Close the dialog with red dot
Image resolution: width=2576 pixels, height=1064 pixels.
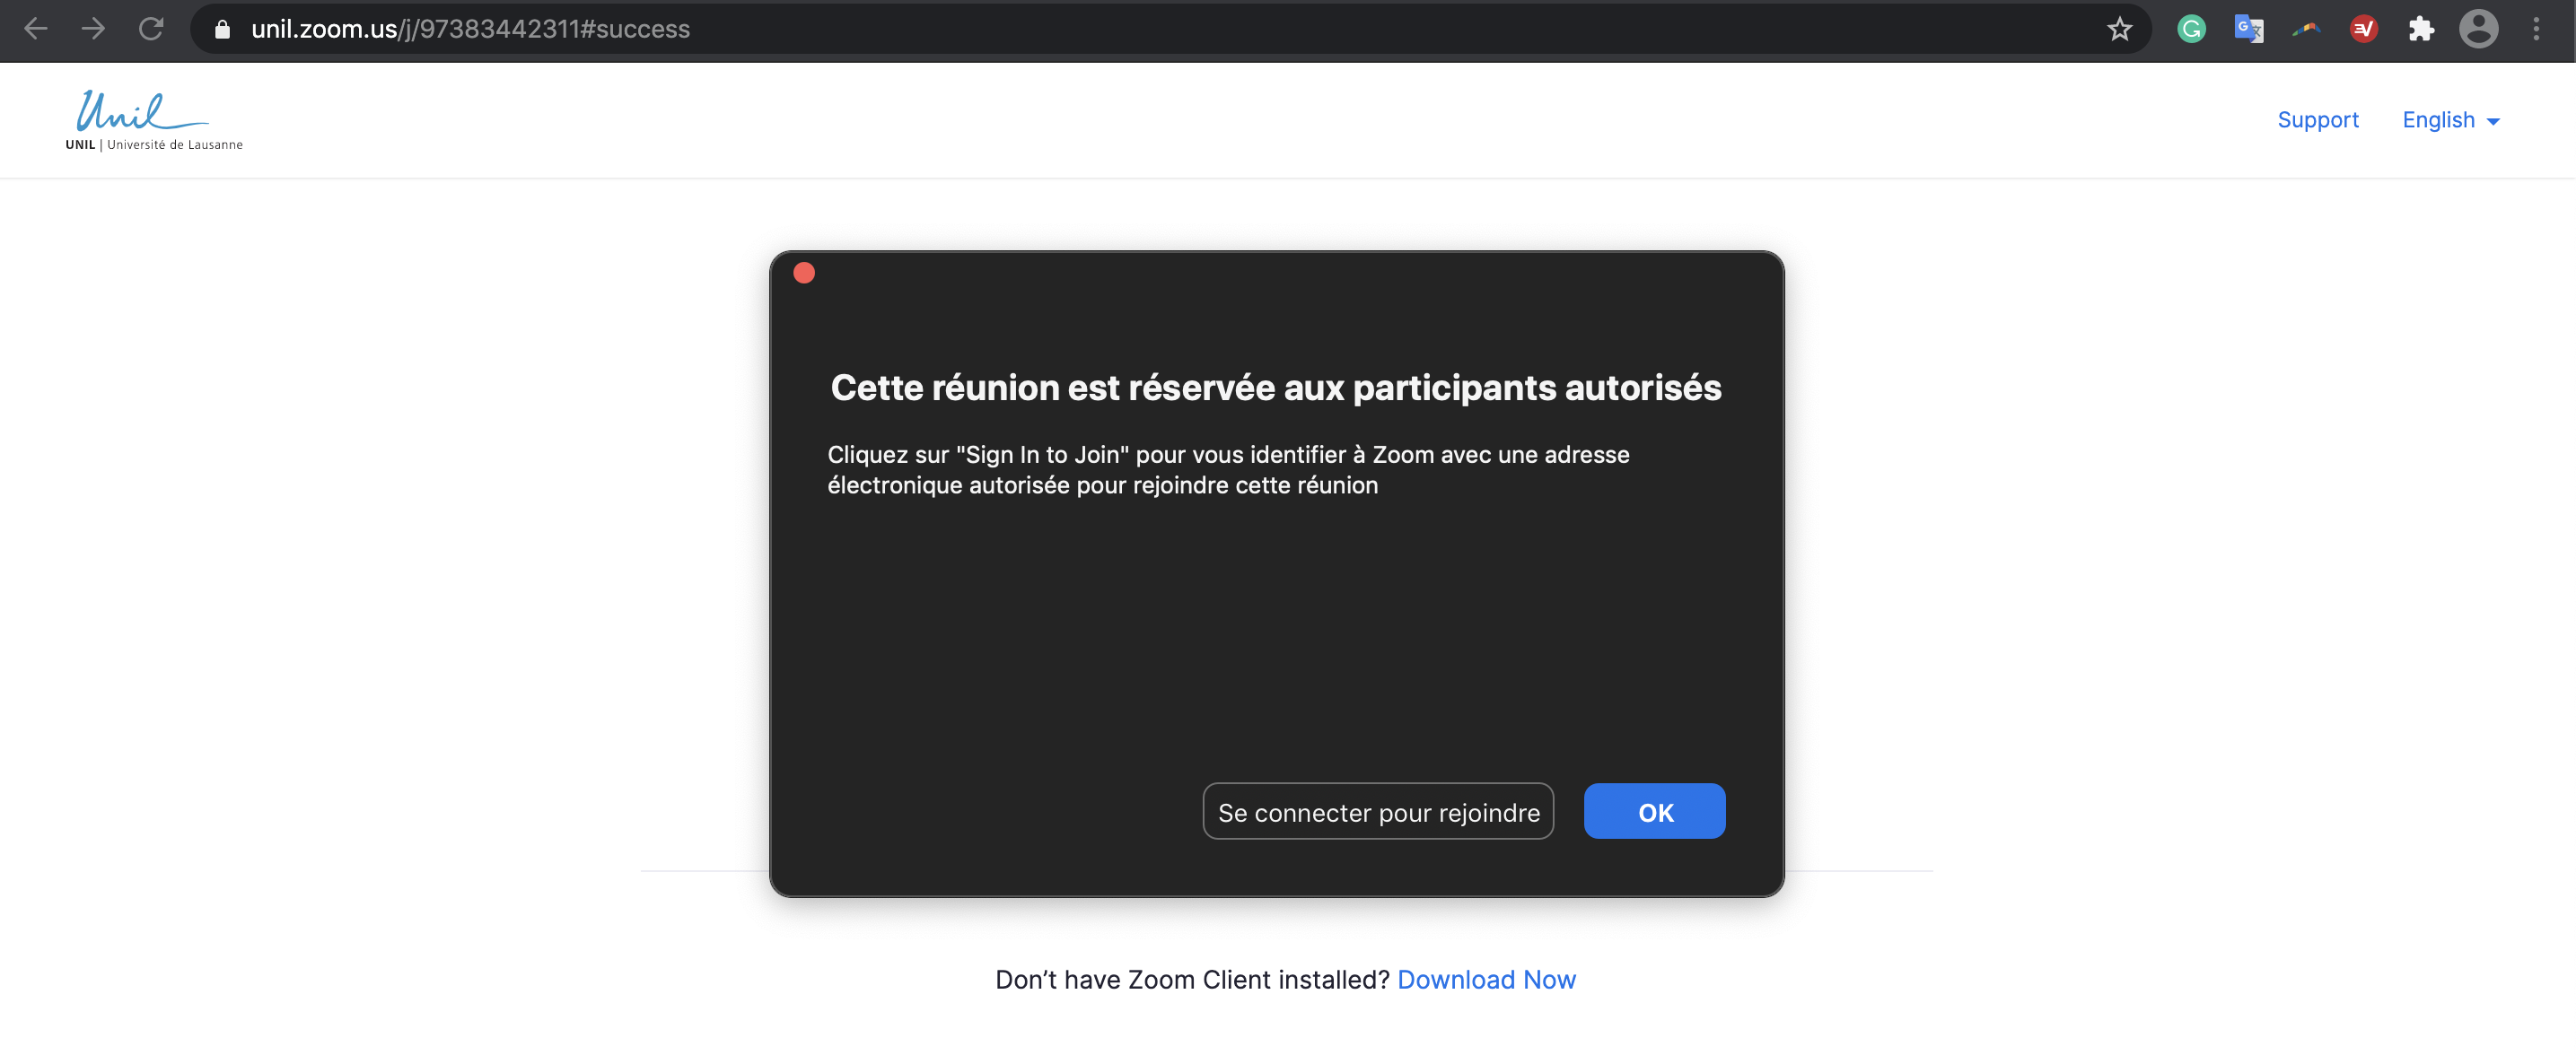(804, 273)
